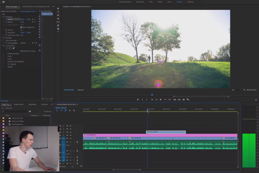Viewport: 259px width, 173px height.
Task: Toggle animation stopwatch for Position
Action: click(6, 19)
